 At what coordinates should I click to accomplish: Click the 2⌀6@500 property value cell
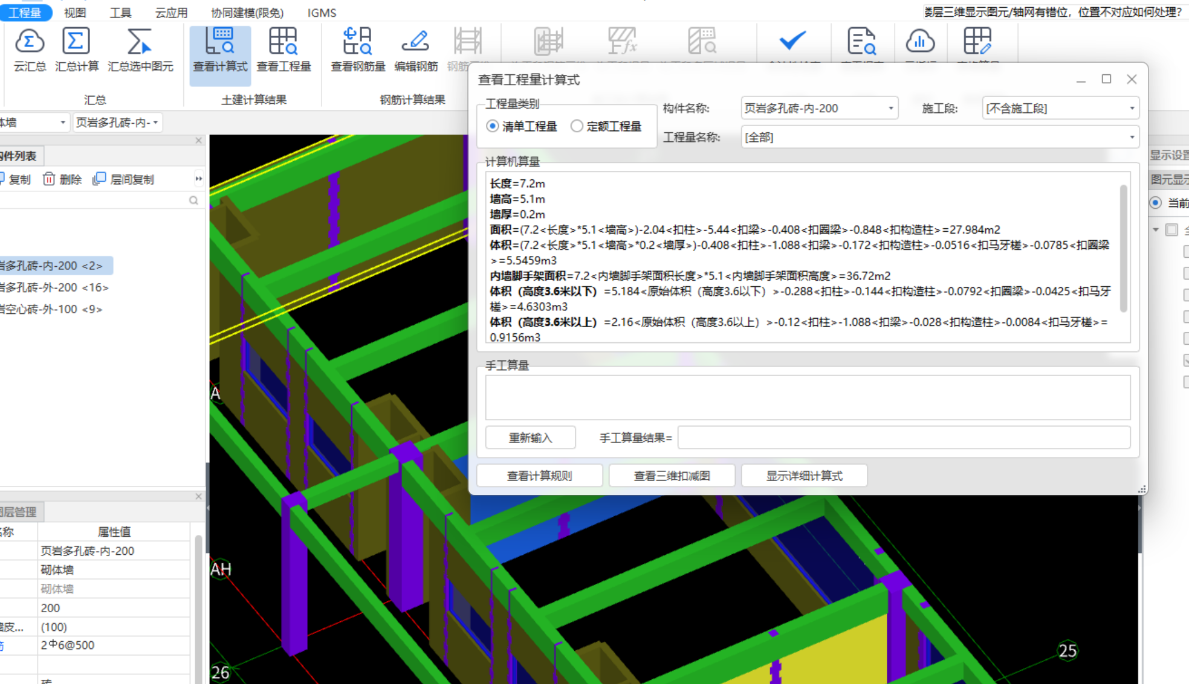pyautogui.click(x=114, y=645)
